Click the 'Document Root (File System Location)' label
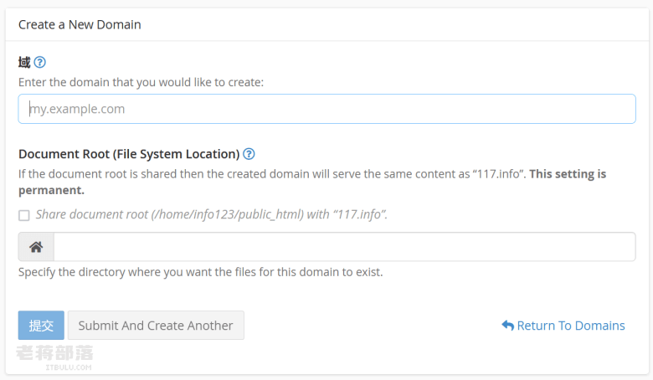 click(129, 154)
